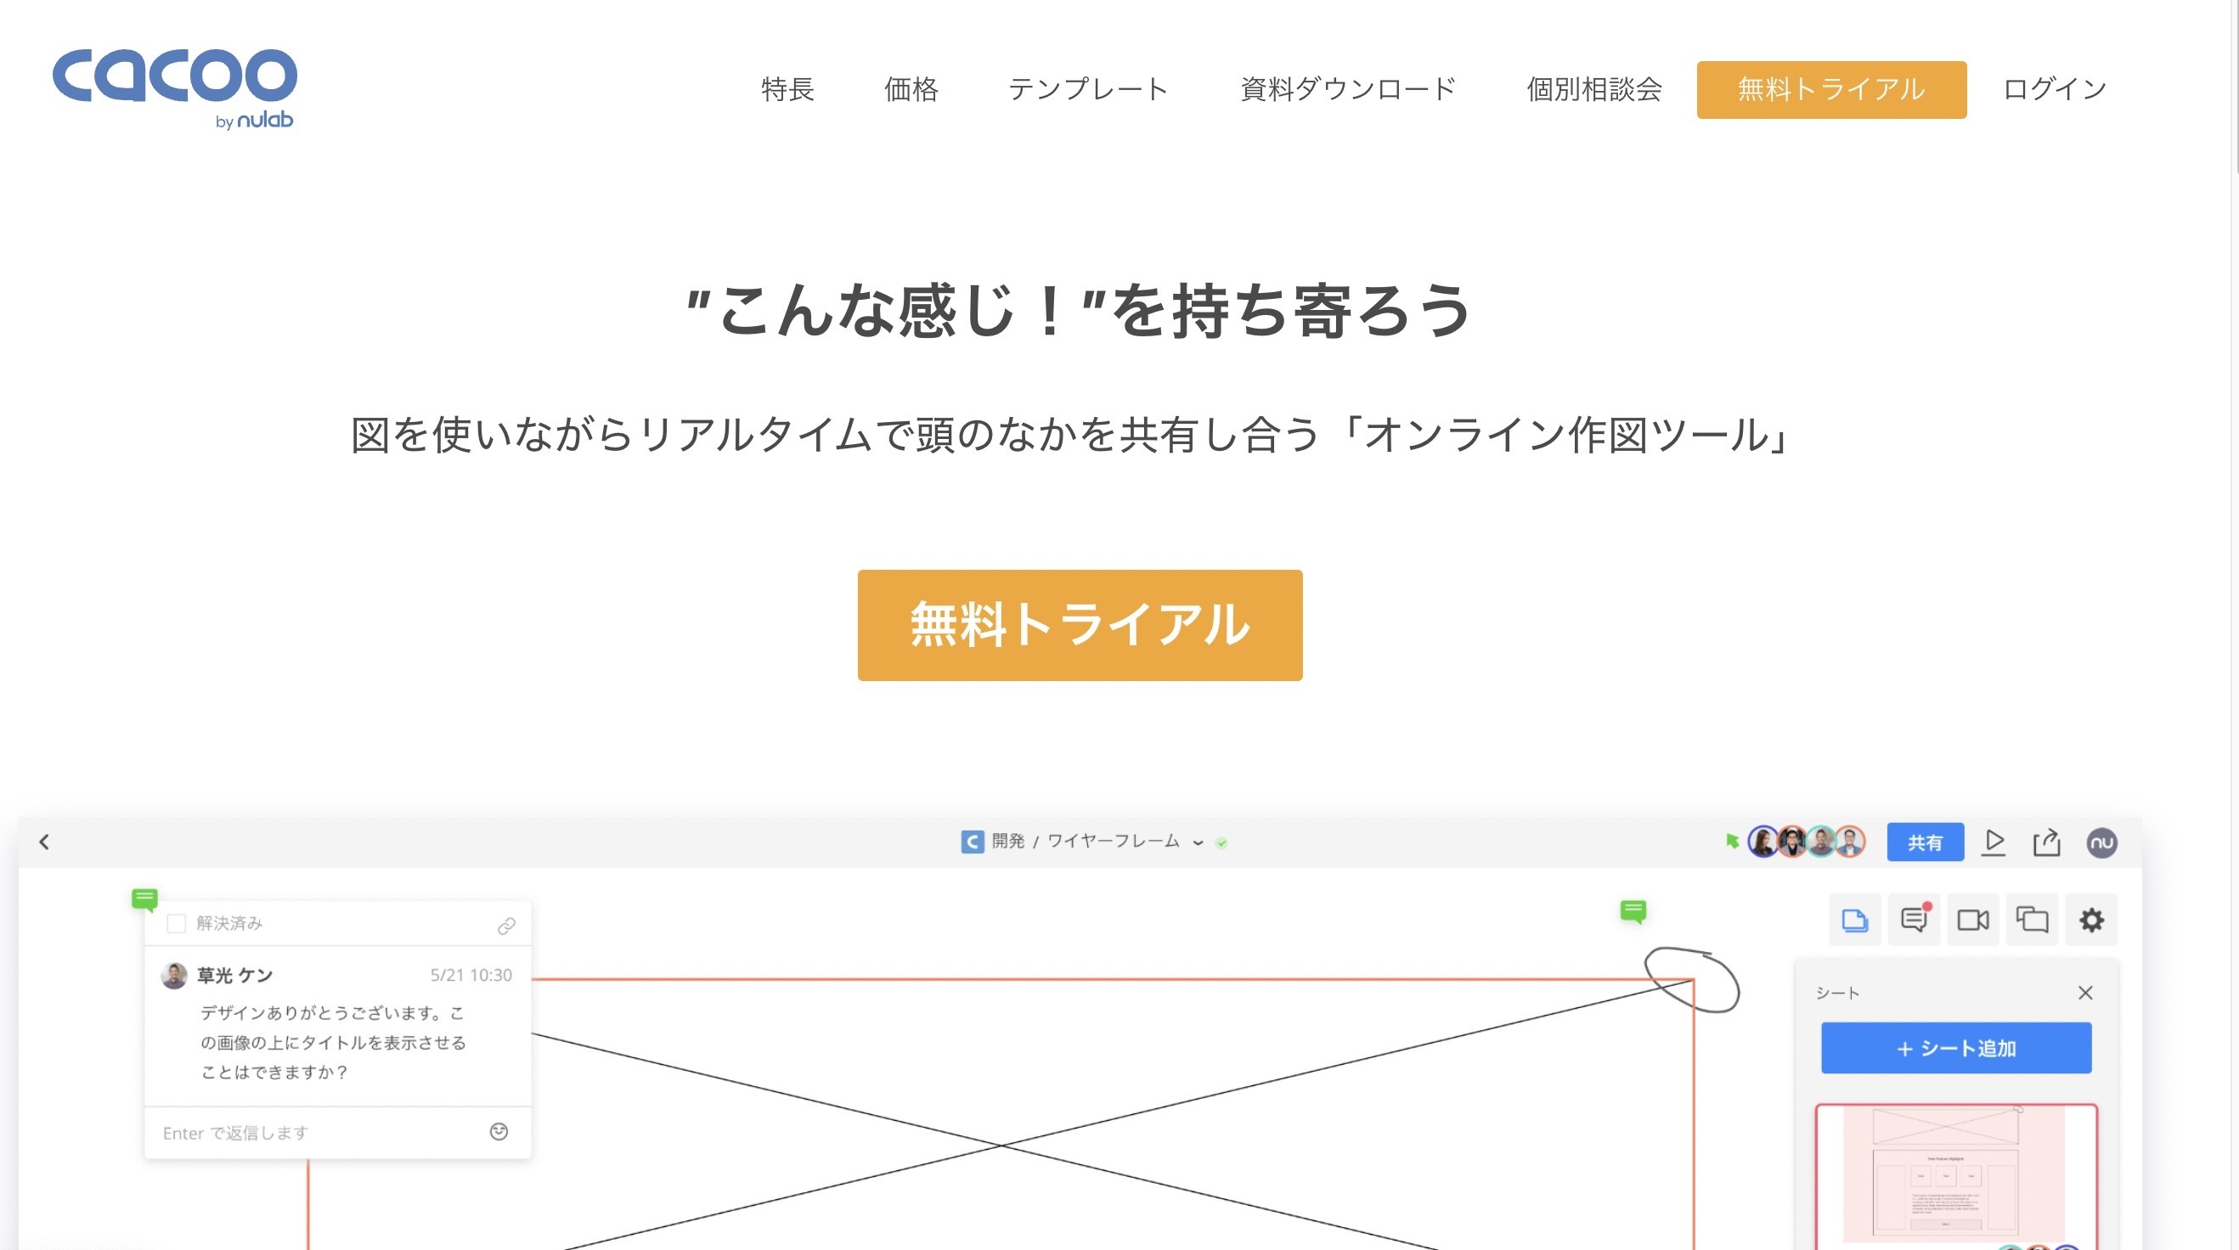Click the video camera icon
This screenshot has width=2239, height=1250.
1972,920
